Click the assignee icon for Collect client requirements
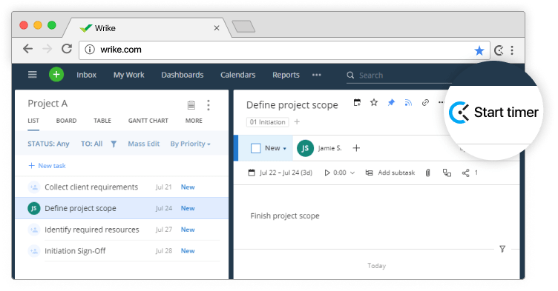 (x=34, y=187)
